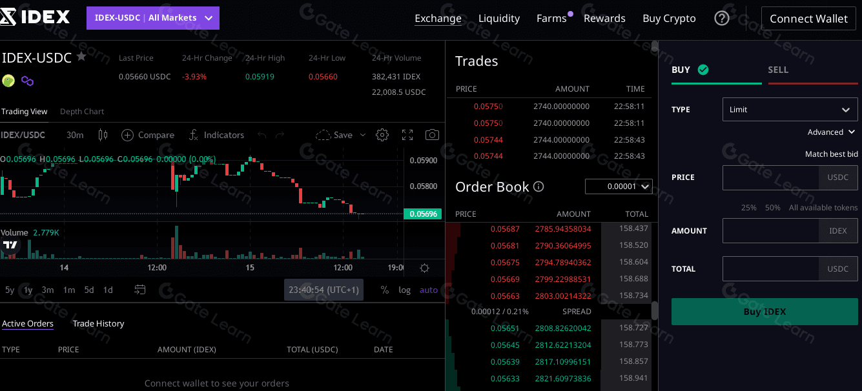Open chart settings via the gear icon
Screen dimensions: 862x391
pyautogui.click(x=382, y=135)
